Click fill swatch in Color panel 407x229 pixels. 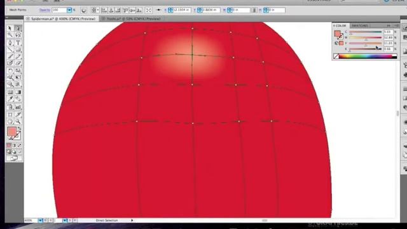(337, 34)
